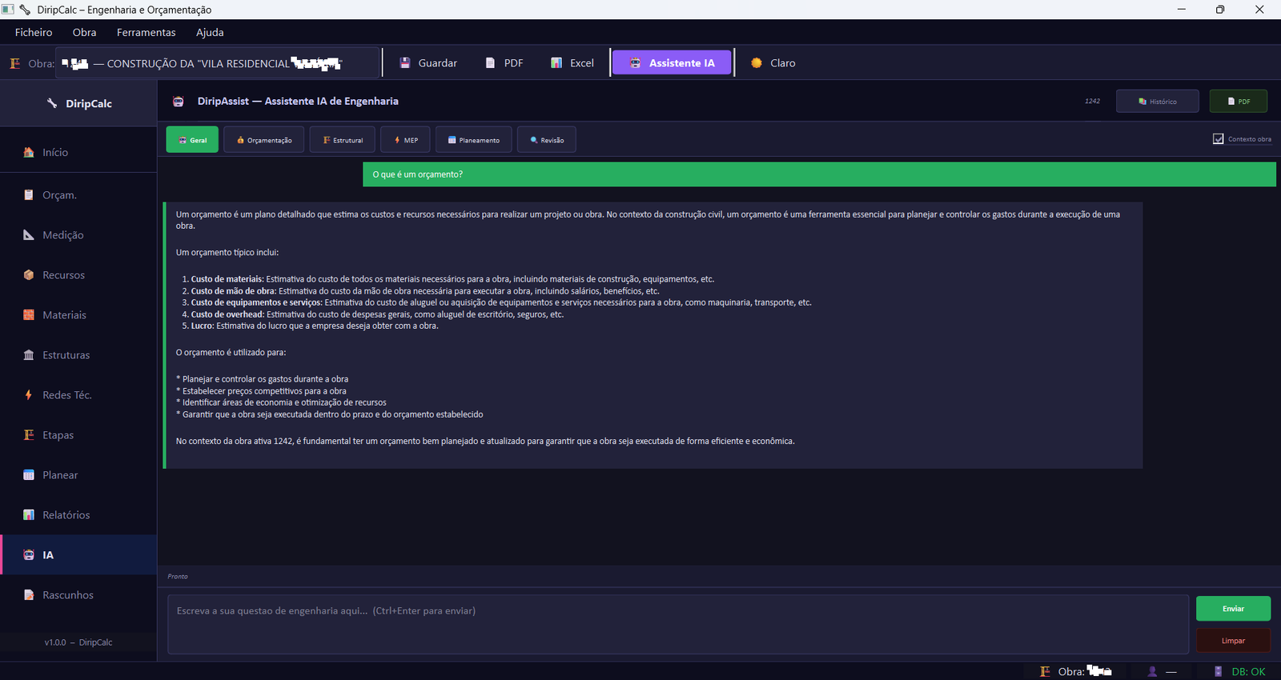The image size is (1281, 680).
Task: Open the Redes Téc. lightning icon
Action: [29, 395]
